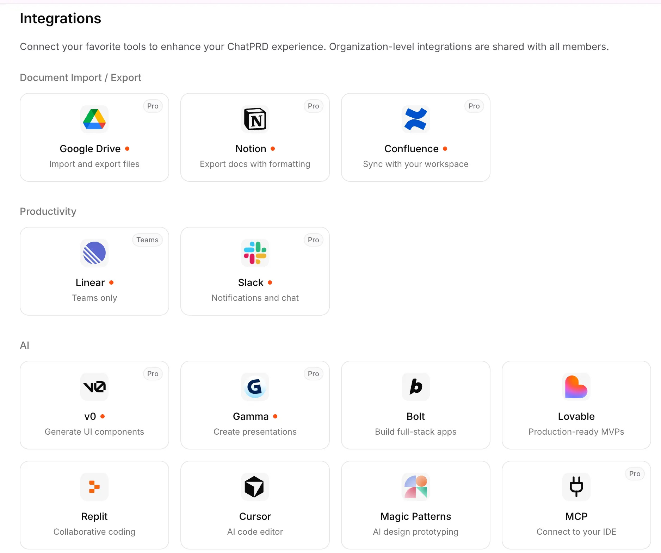
Task: Click the Slack logo icon
Action: click(x=255, y=253)
